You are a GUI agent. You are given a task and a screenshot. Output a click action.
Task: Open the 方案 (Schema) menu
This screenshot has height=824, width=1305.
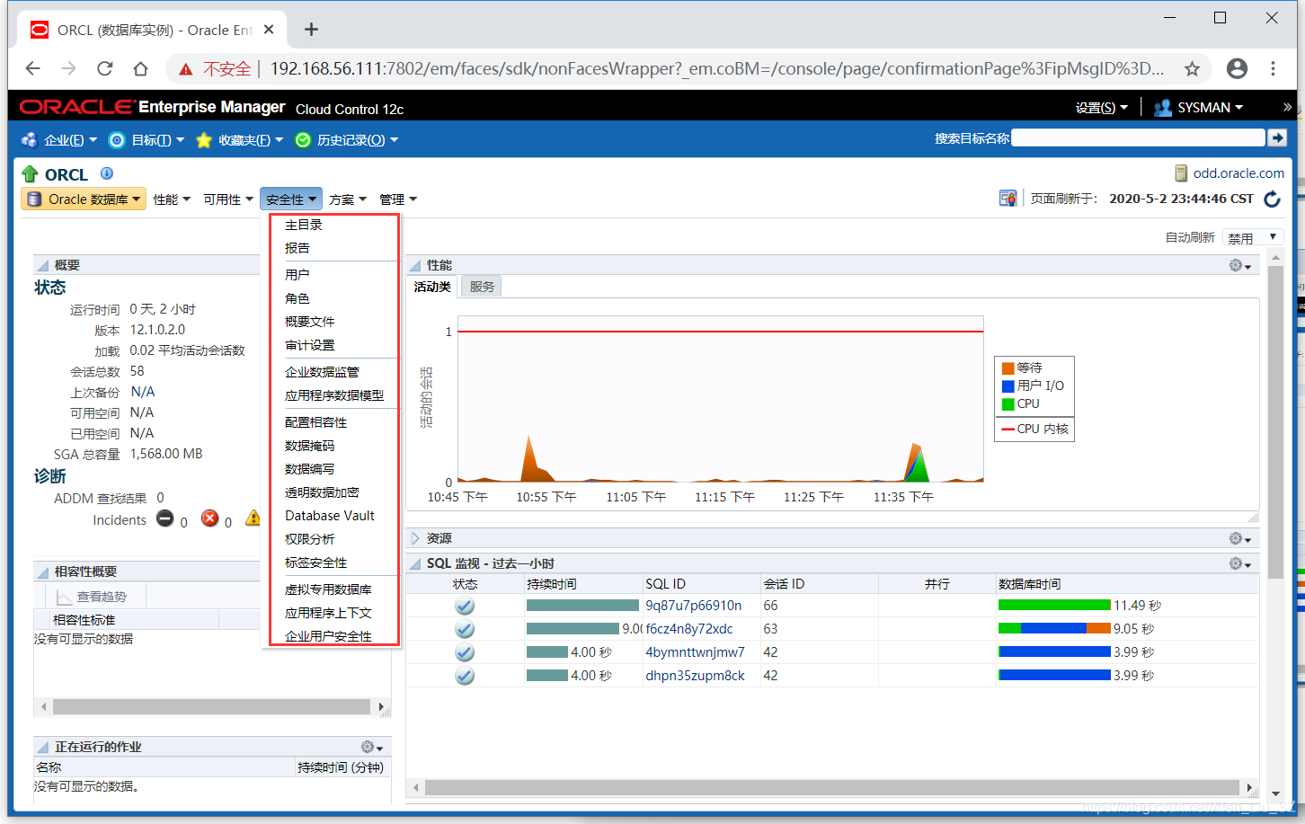tap(348, 199)
